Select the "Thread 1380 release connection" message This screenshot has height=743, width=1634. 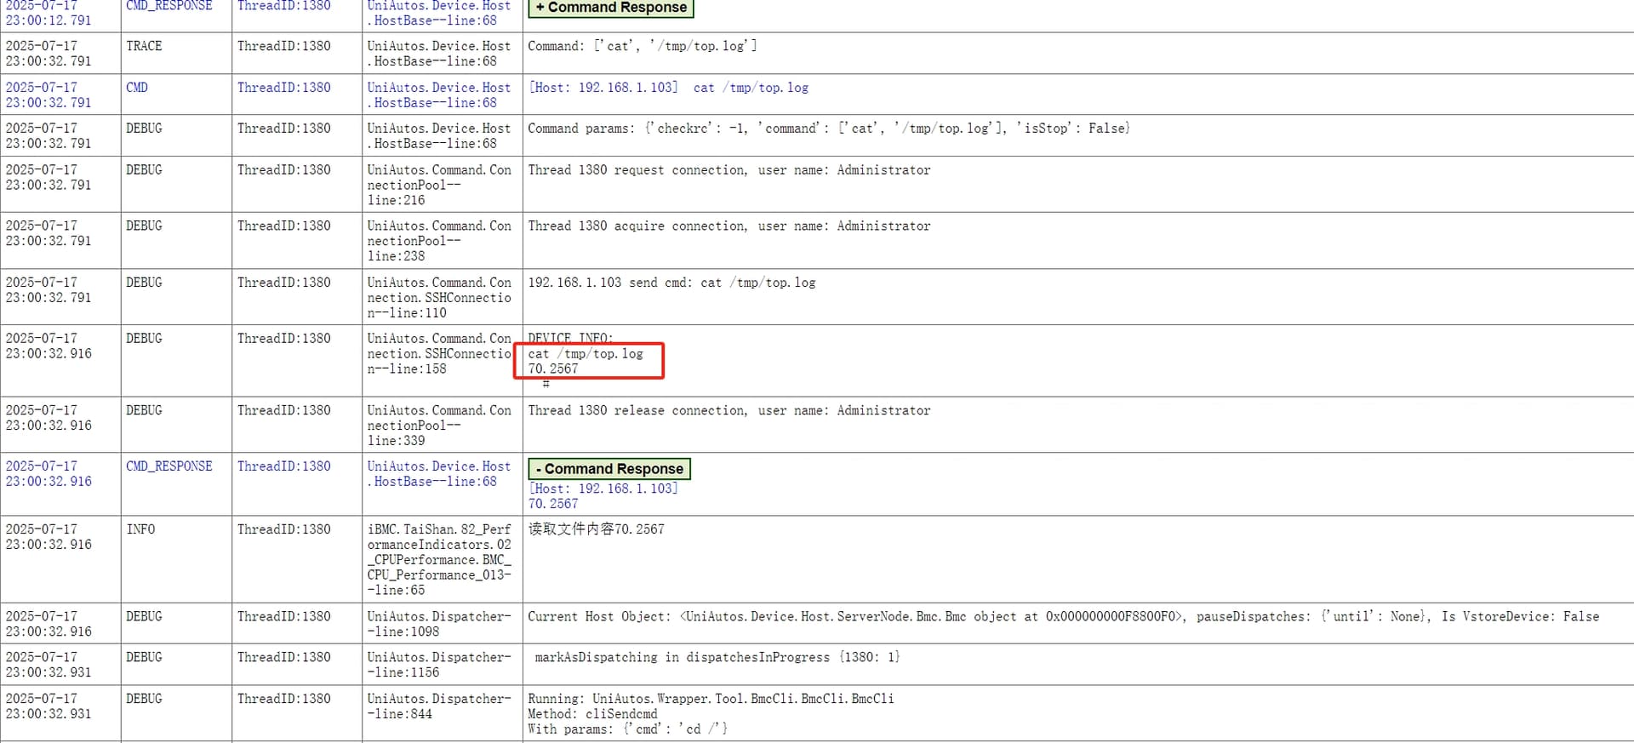point(728,411)
